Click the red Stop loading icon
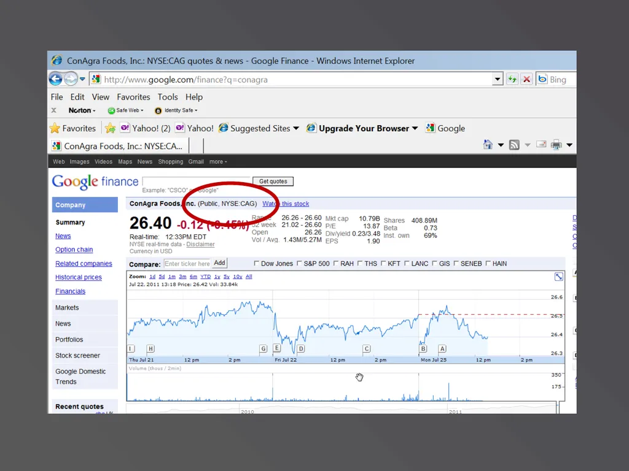Screen dimensions: 629x471 click(526, 79)
